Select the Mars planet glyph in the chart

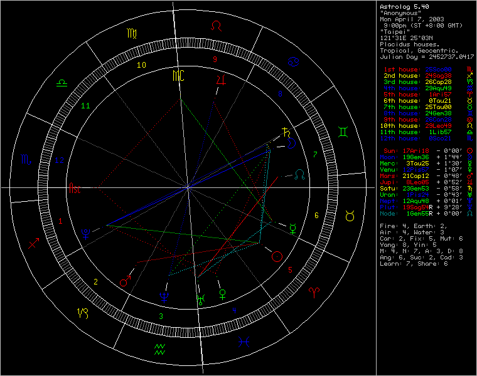[126, 281]
